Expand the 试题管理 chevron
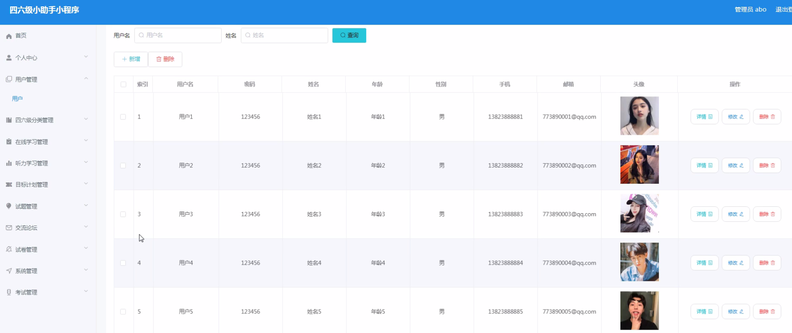This screenshot has width=792, height=333. (x=86, y=205)
